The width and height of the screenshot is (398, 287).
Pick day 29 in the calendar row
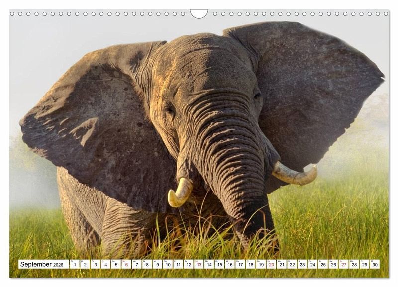[x=365, y=264]
